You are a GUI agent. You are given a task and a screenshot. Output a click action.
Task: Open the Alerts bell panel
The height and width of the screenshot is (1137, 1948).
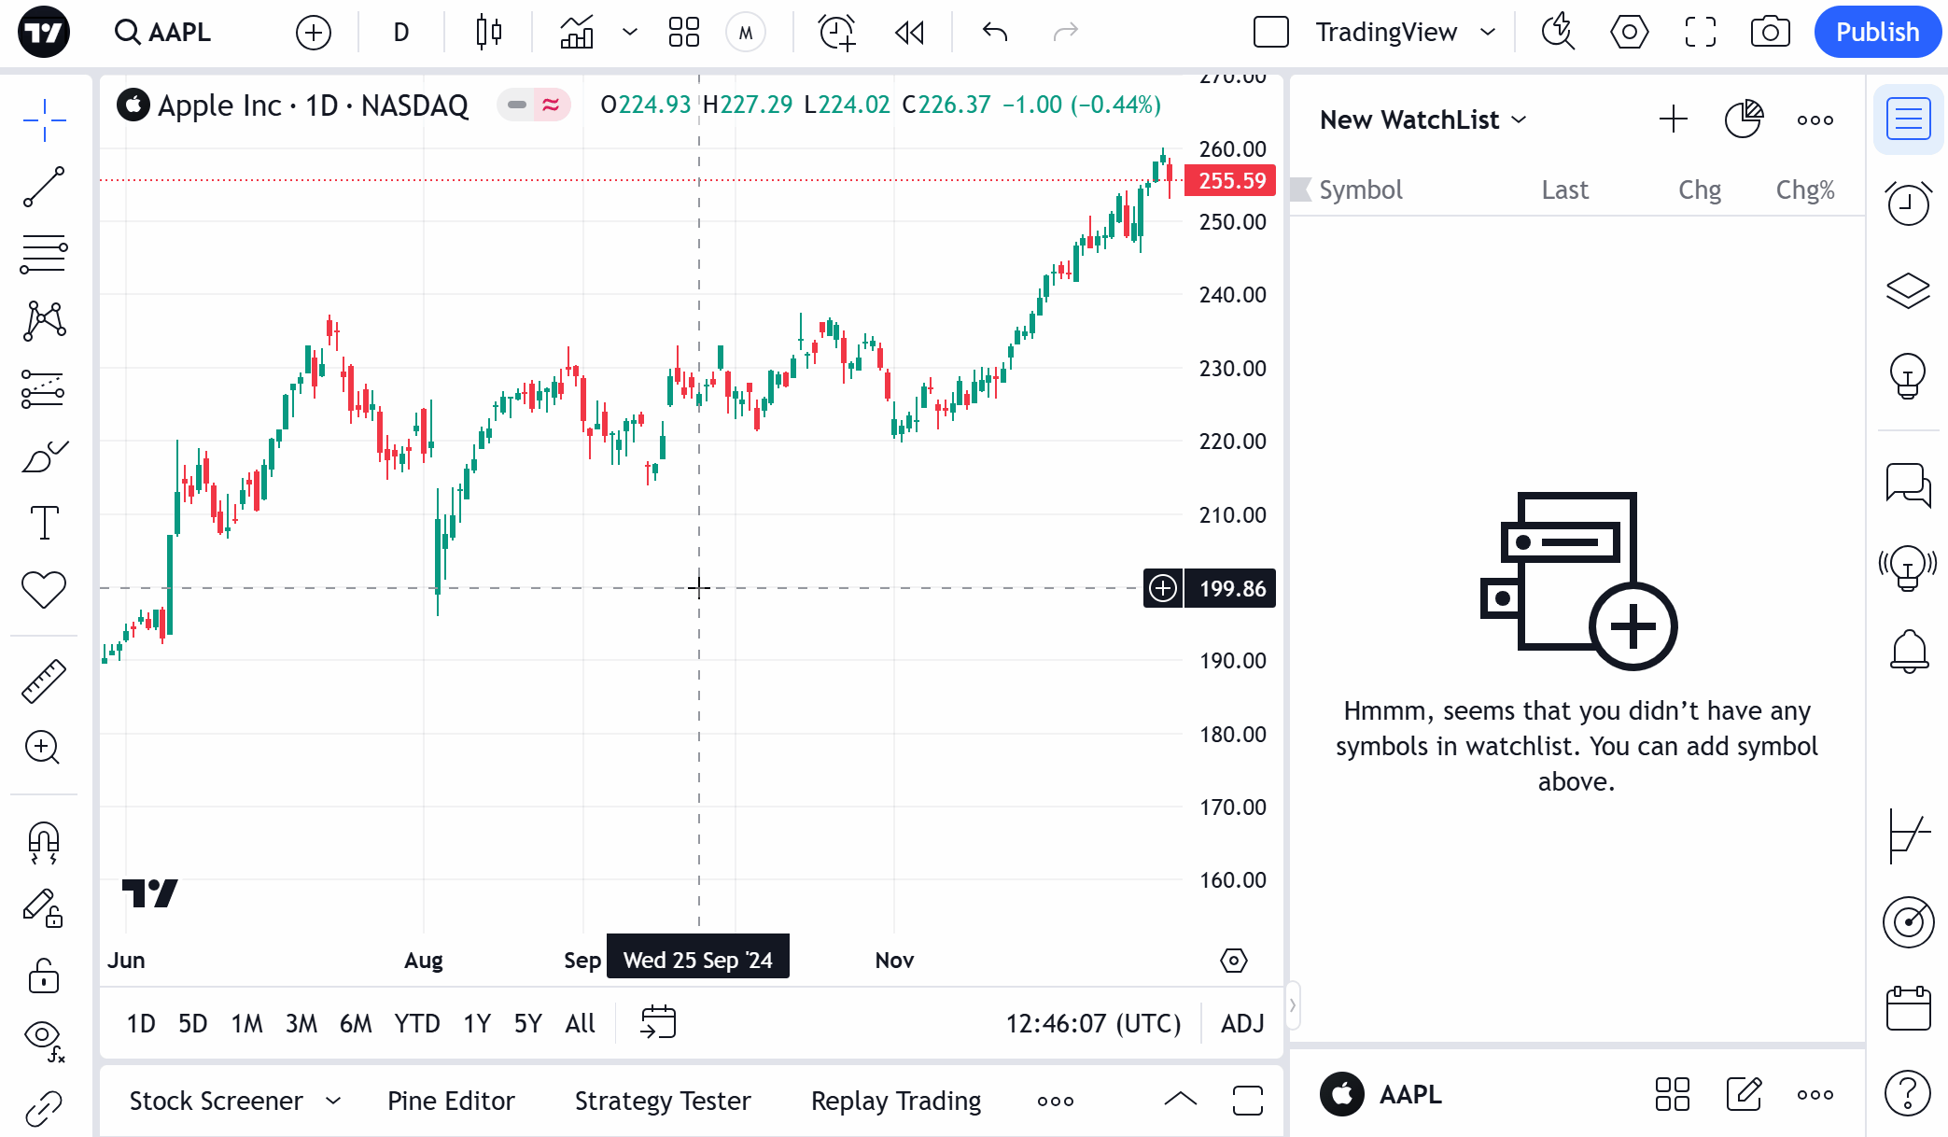click(1908, 651)
